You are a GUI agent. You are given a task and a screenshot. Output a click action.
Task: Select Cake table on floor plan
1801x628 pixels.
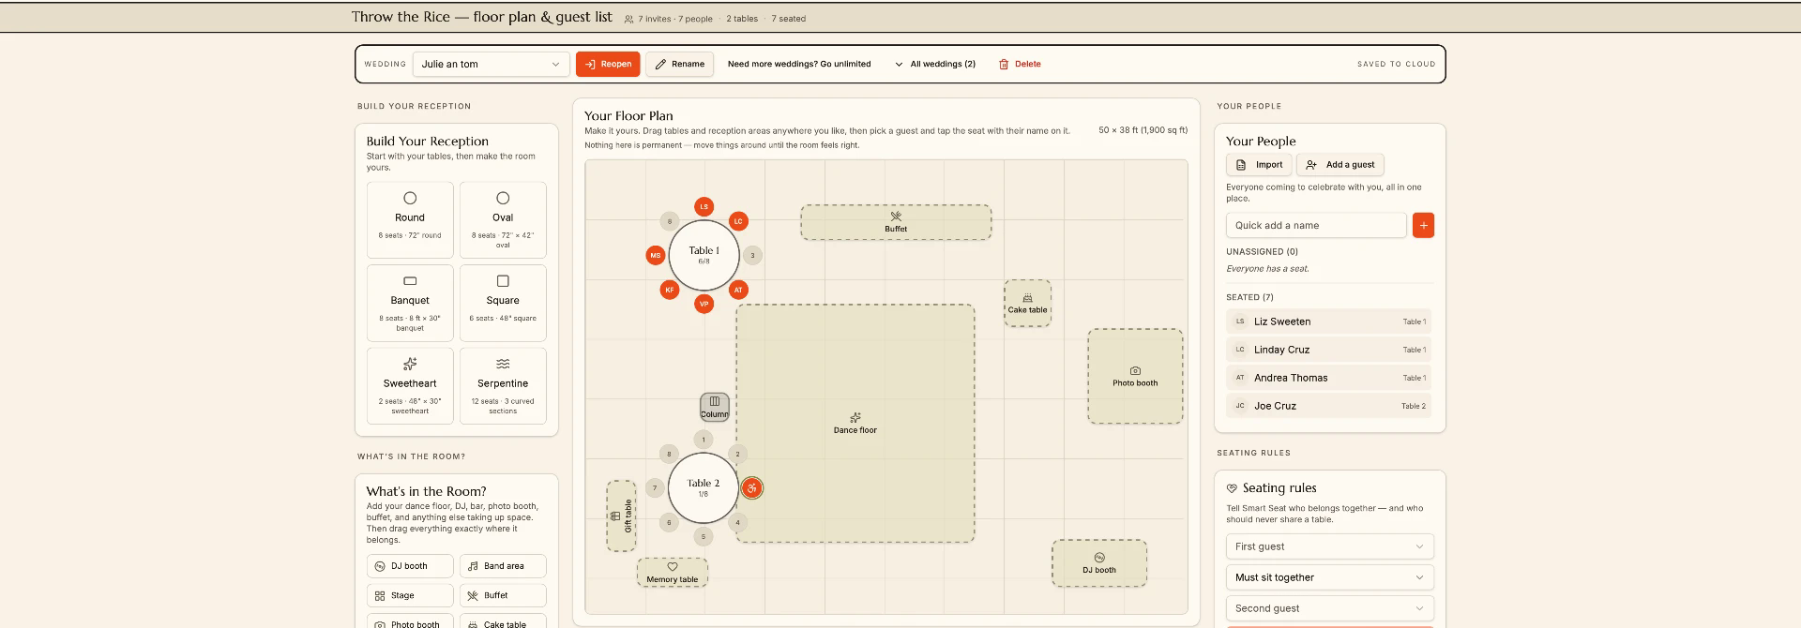1027,303
